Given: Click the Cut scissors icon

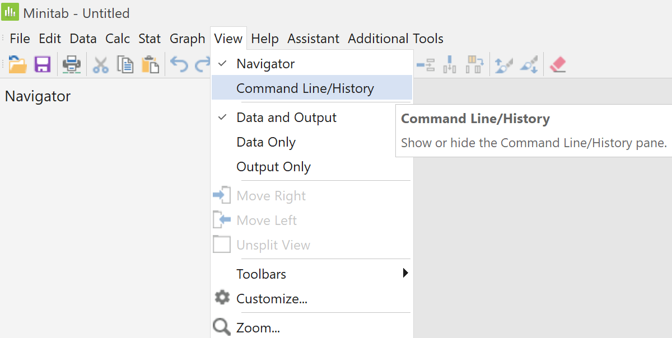Looking at the screenshot, I should pyautogui.click(x=100, y=64).
